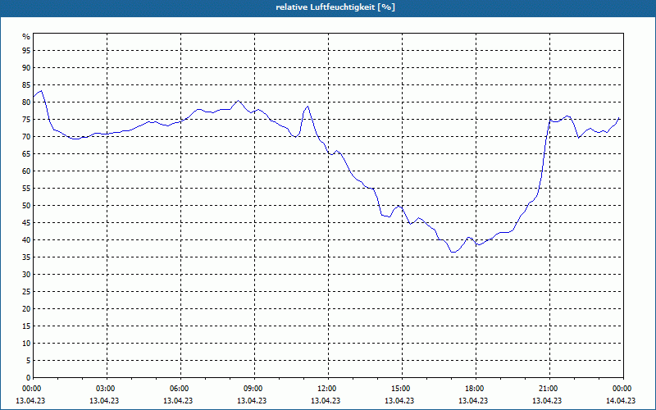Click the y-axis value 5
The height and width of the screenshot is (410, 656).
point(28,361)
